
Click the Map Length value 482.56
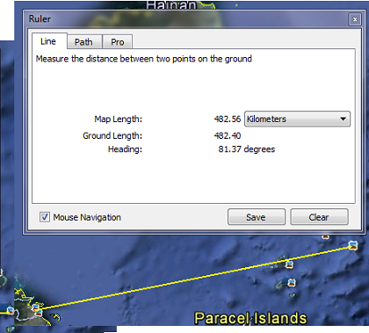click(x=228, y=119)
